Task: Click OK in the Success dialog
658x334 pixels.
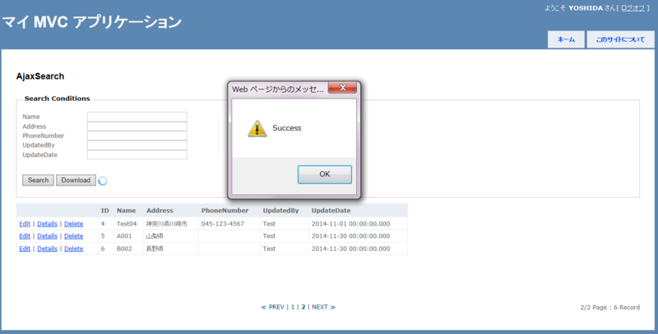Action: point(324,174)
